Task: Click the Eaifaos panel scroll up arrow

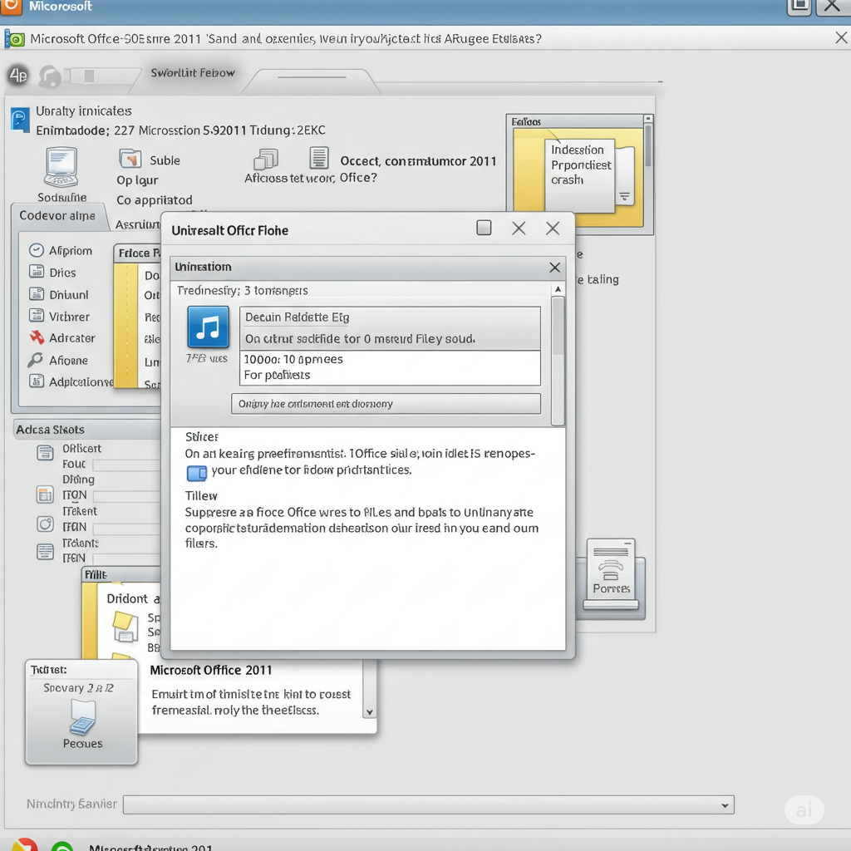Action: [647, 118]
